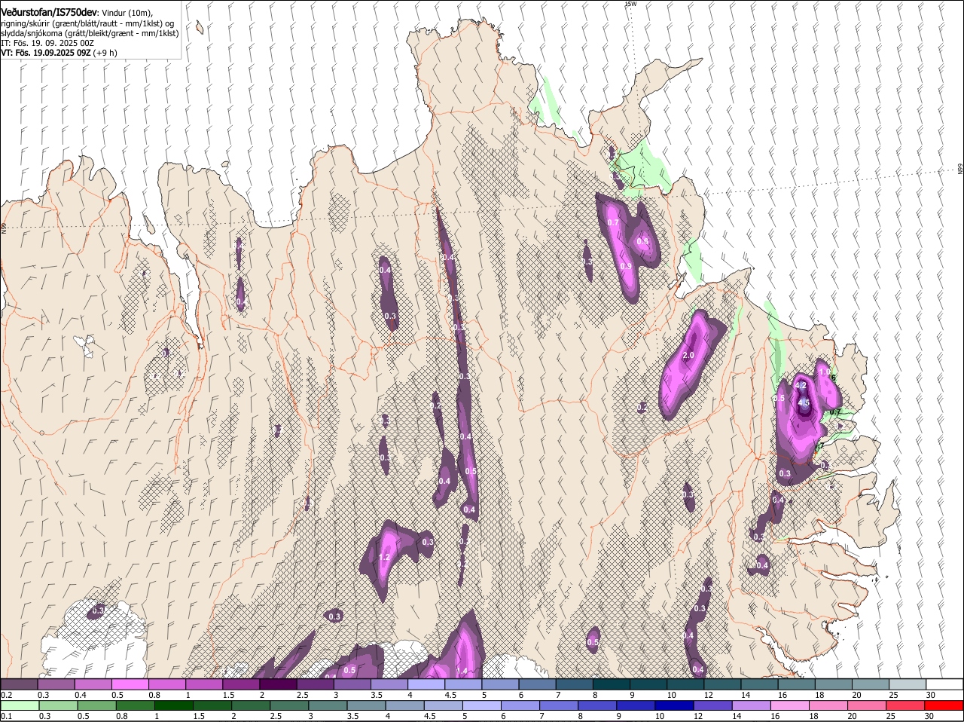The height and width of the screenshot is (722, 964).
Task: Click the '0.2' label under top legend row
Action: click(x=6, y=695)
